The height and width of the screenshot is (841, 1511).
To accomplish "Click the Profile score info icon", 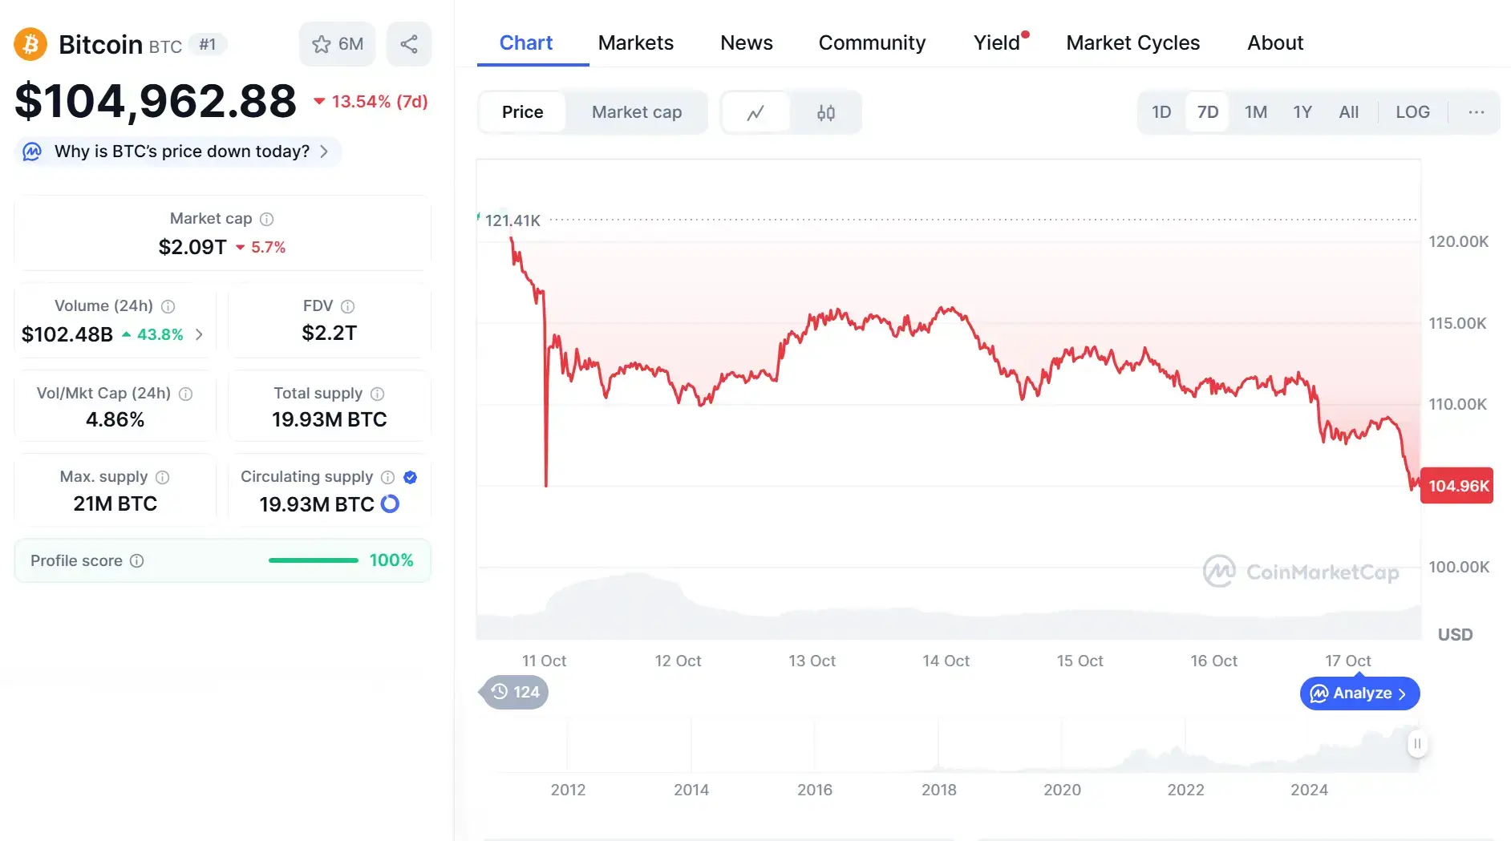I will click(137, 561).
